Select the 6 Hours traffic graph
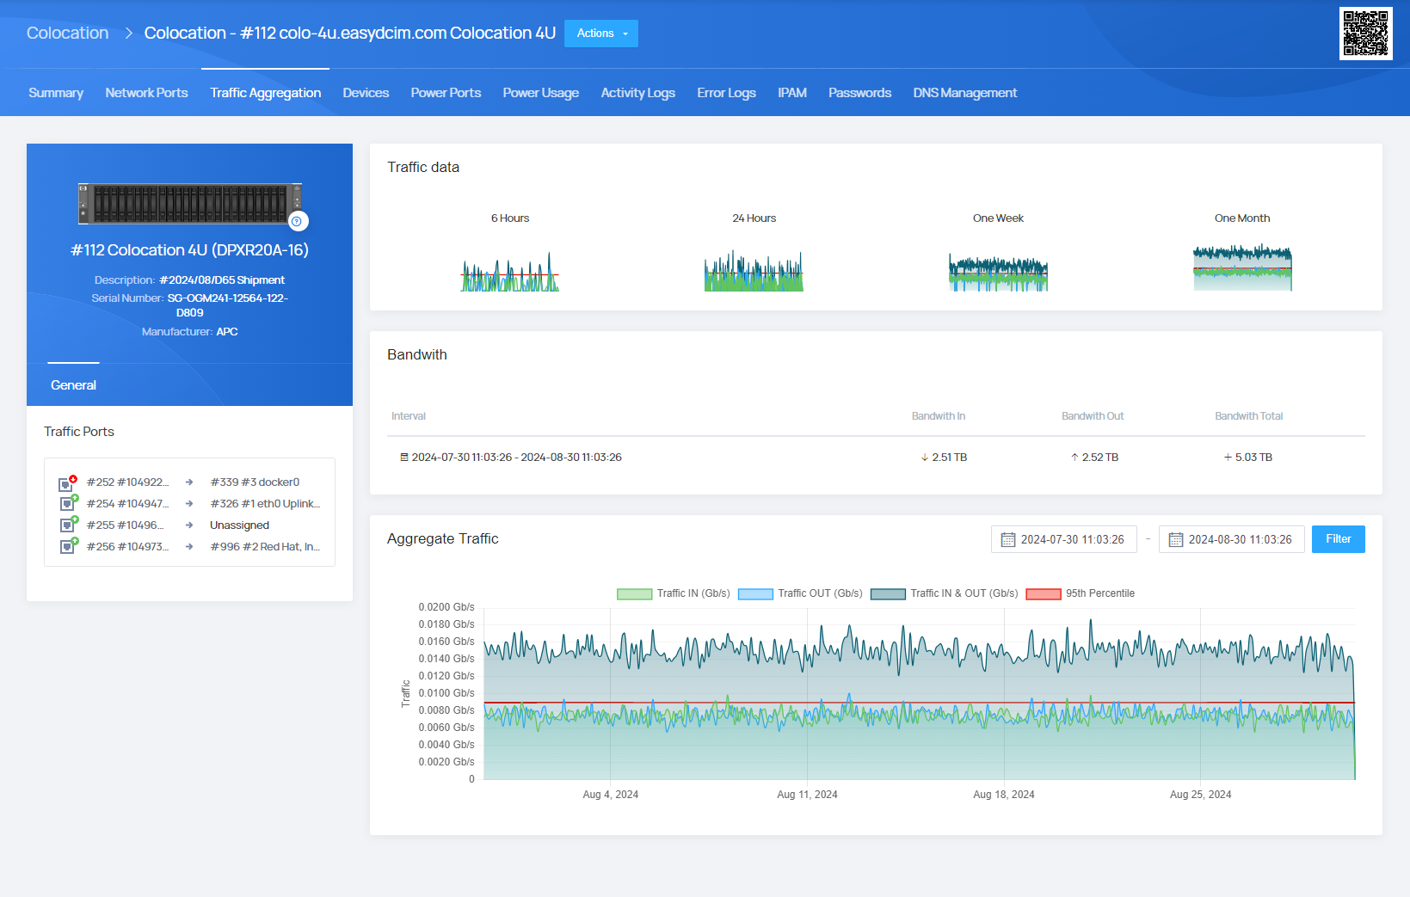This screenshot has height=897, width=1410. click(510, 270)
